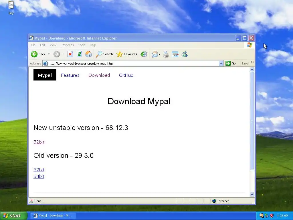
Task: Click the IE page icon in title bar
Action: coord(31,38)
